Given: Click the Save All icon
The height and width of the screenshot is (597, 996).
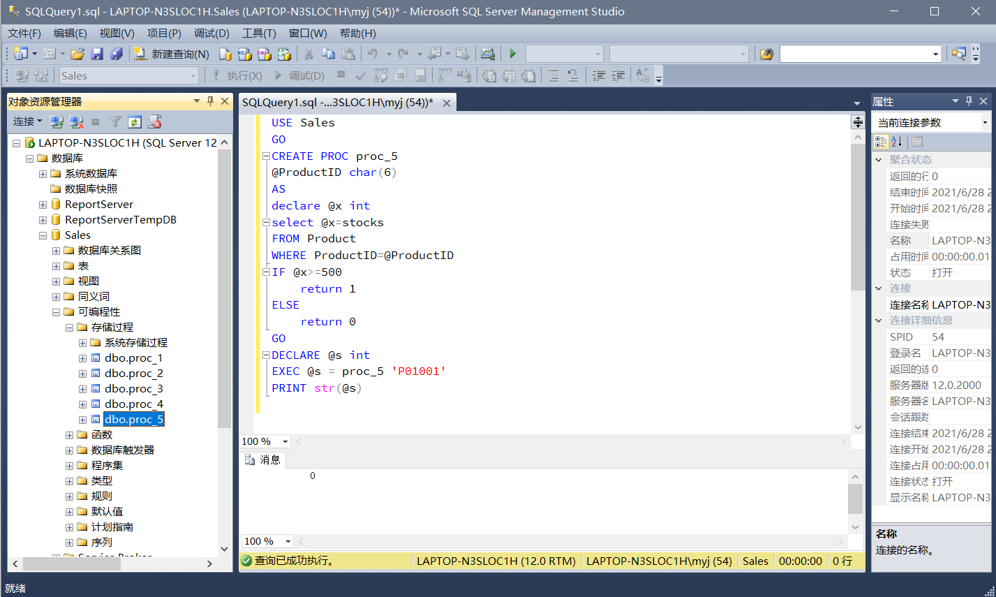Looking at the screenshot, I should coord(117,54).
